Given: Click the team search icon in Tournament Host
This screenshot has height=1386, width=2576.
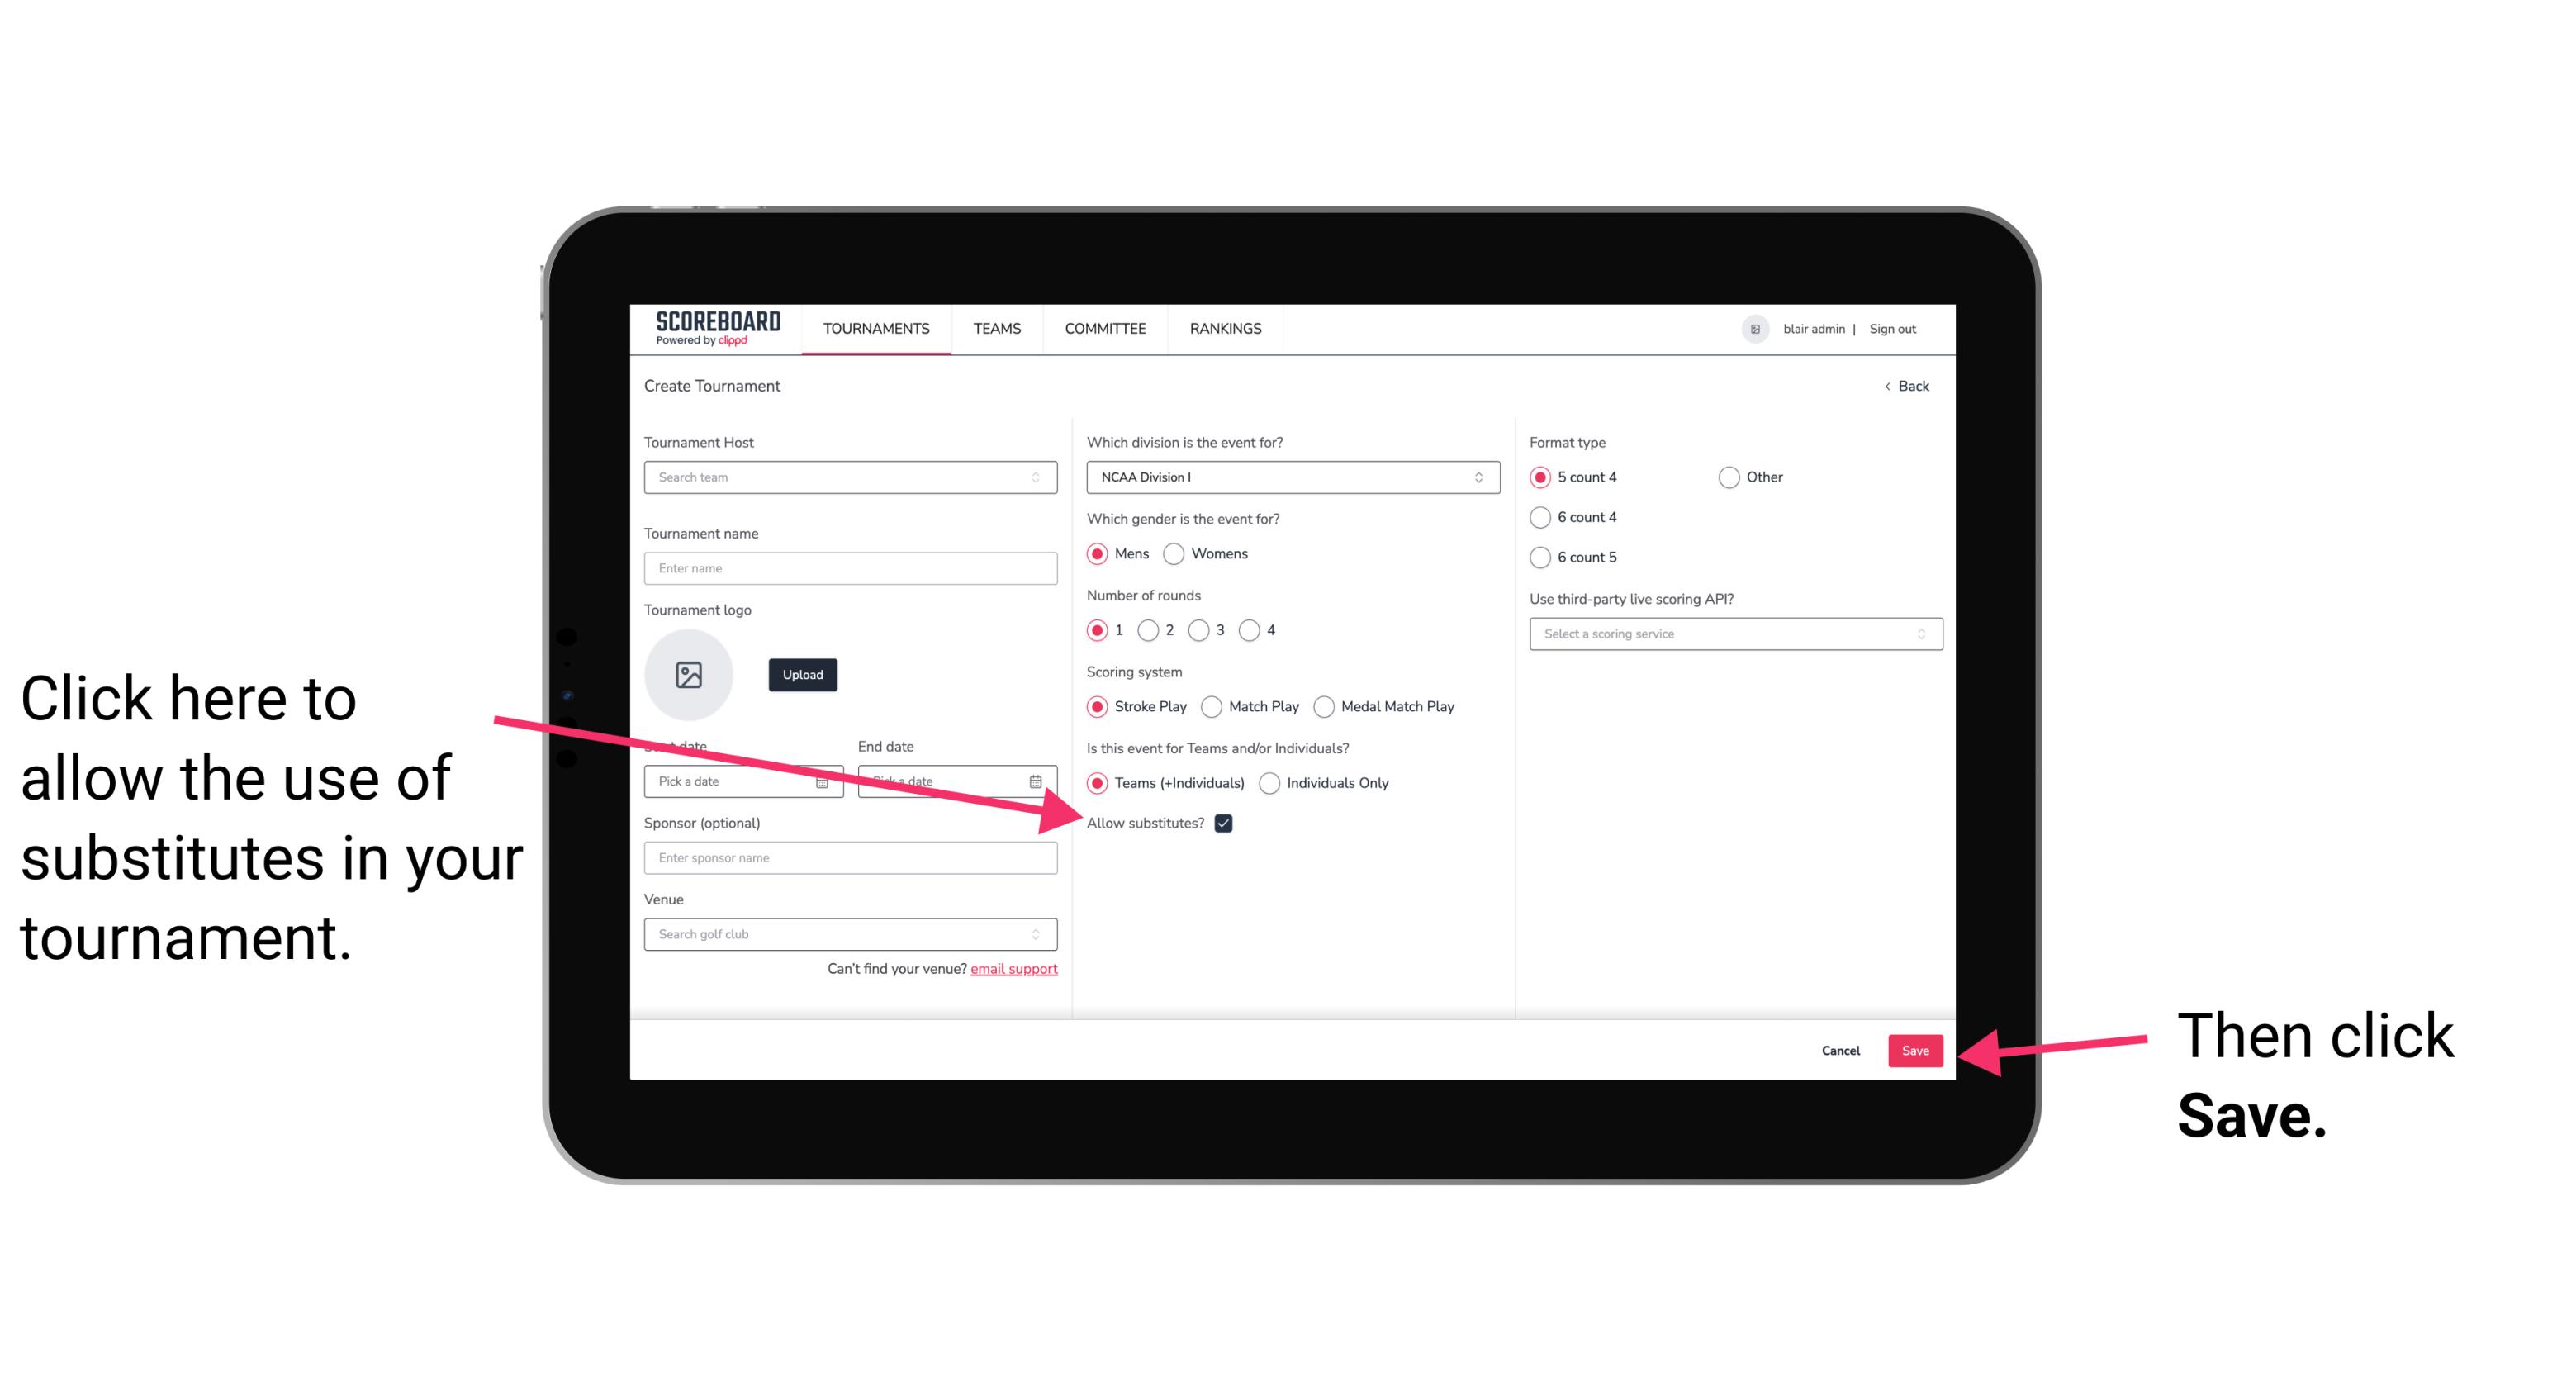Looking at the screenshot, I should [1041, 478].
